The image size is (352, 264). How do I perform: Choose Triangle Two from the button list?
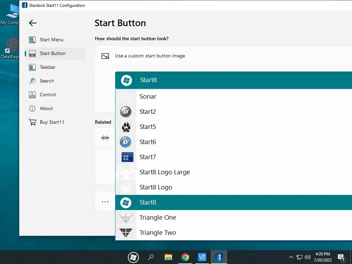click(x=233, y=233)
